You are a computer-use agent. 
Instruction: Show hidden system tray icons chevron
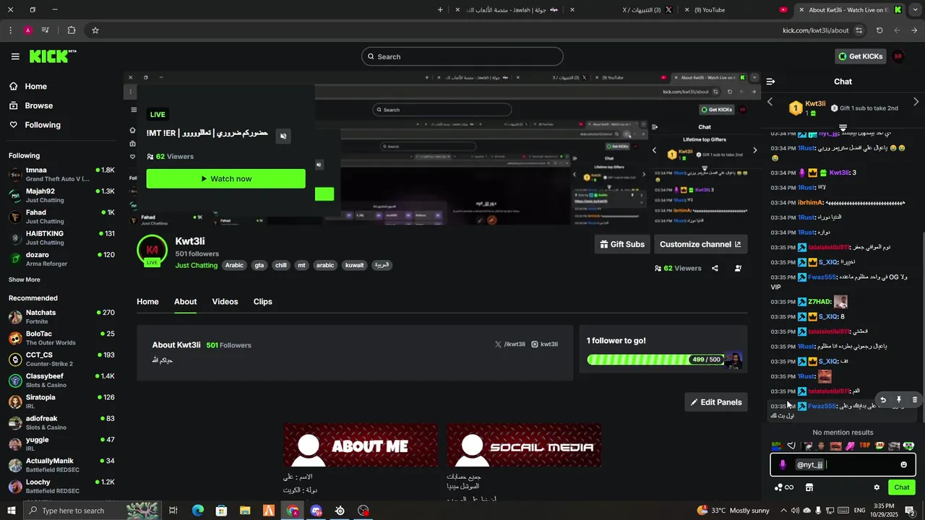pos(783,511)
